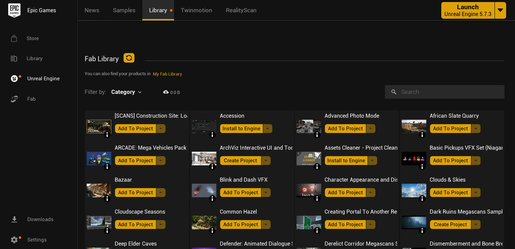Open the RealityScan tab
The width and height of the screenshot is (515, 249).
coord(241,10)
